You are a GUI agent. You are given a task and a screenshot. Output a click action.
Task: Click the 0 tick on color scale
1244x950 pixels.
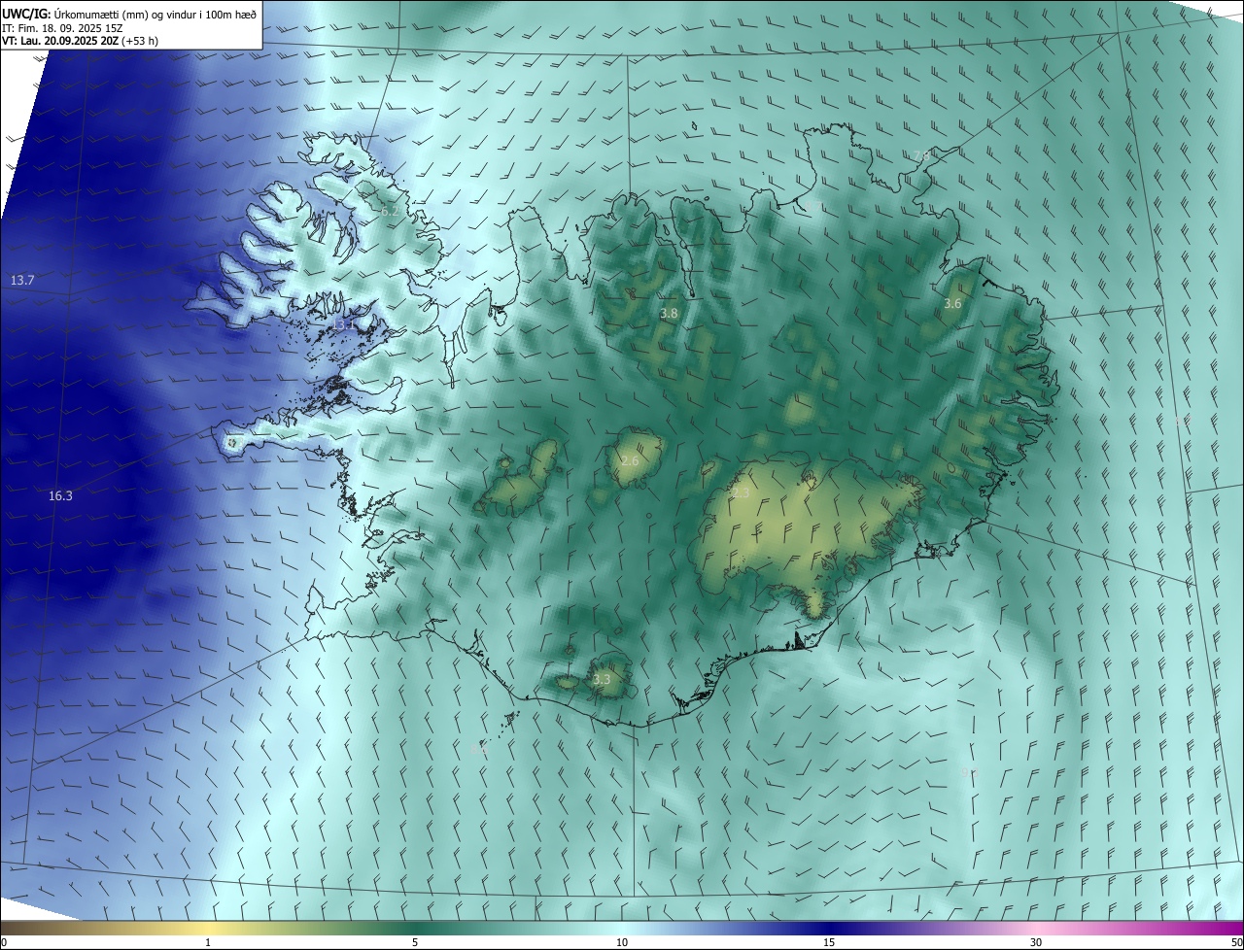click(3, 942)
